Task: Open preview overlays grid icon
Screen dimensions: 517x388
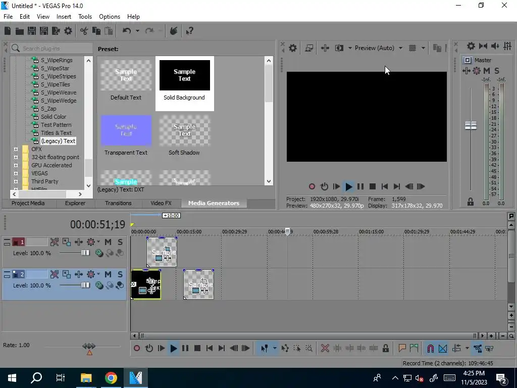Action: pyautogui.click(x=412, y=48)
